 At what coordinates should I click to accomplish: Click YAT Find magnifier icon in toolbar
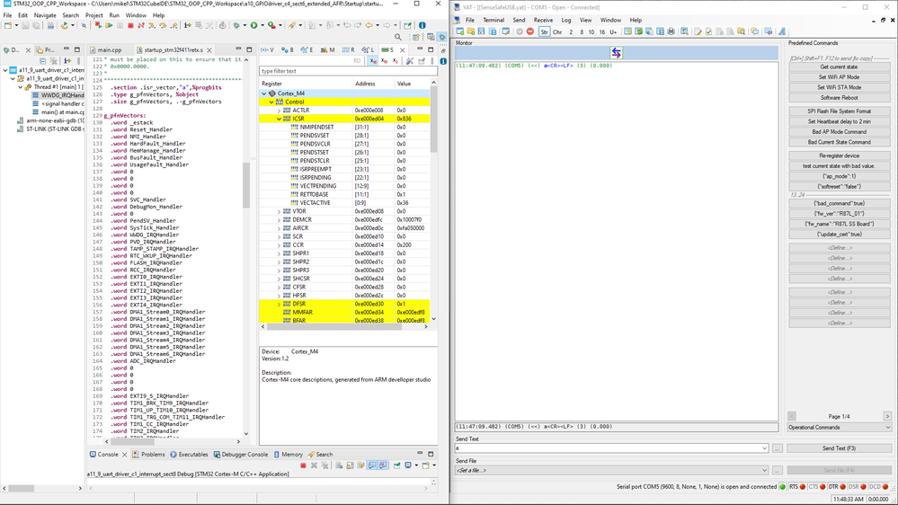click(x=684, y=31)
